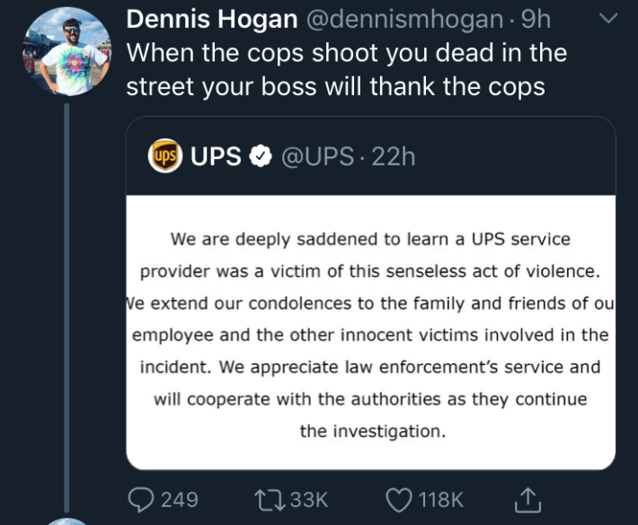Click the UPS shield logo avatar
This screenshot has height=525, width=638.
(164, 156)
